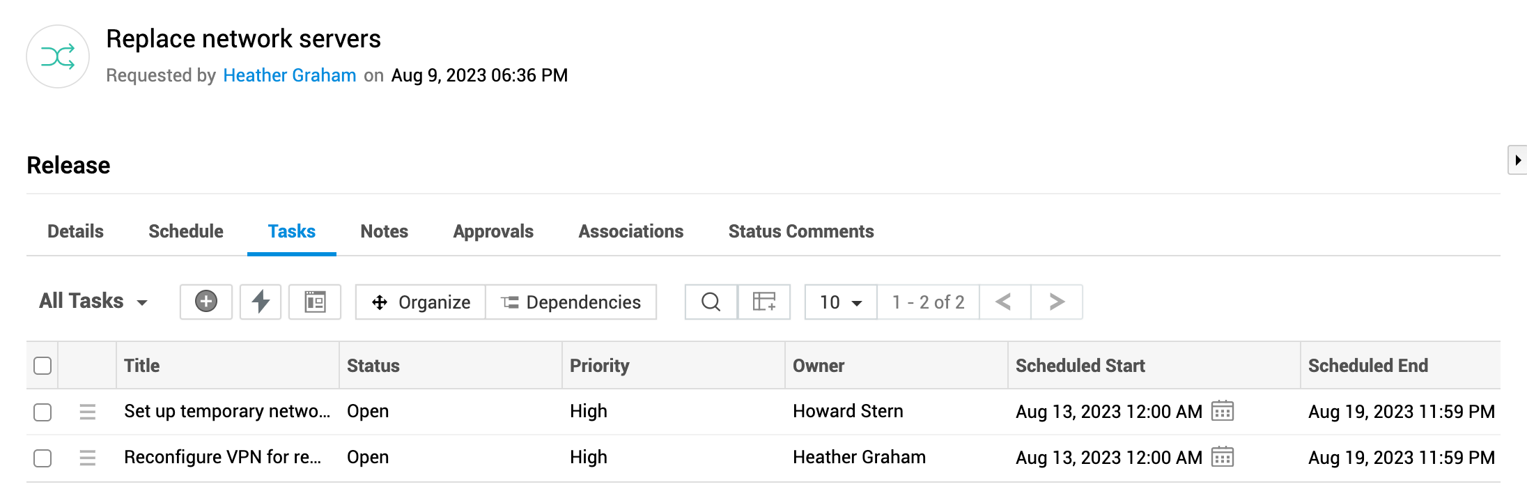Click owner cell Howard Stern
This screenshot has height=489, width=1527.
pyautogui.click(x=848, y=411)
